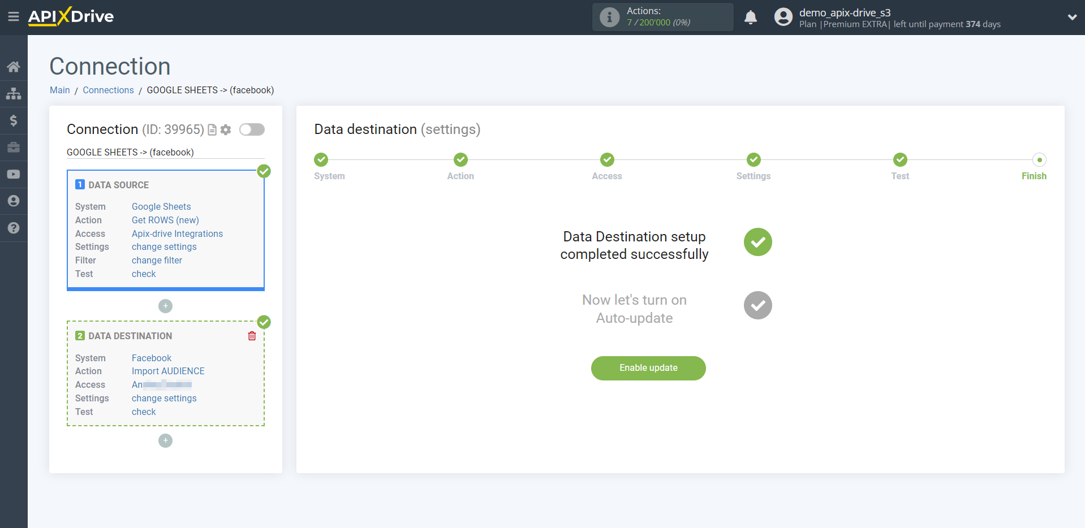Select the Finish step

coord(1039,160)
